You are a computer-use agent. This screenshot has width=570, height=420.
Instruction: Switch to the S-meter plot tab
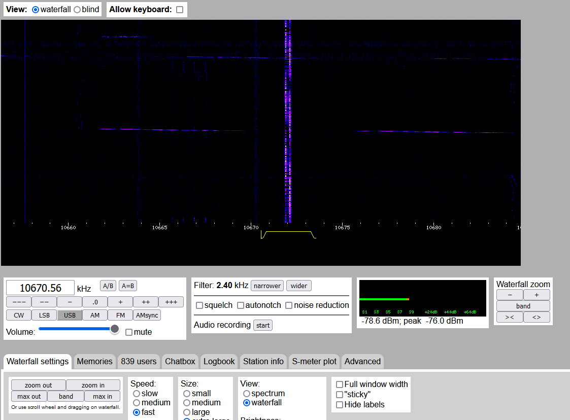tap(314, 361)
